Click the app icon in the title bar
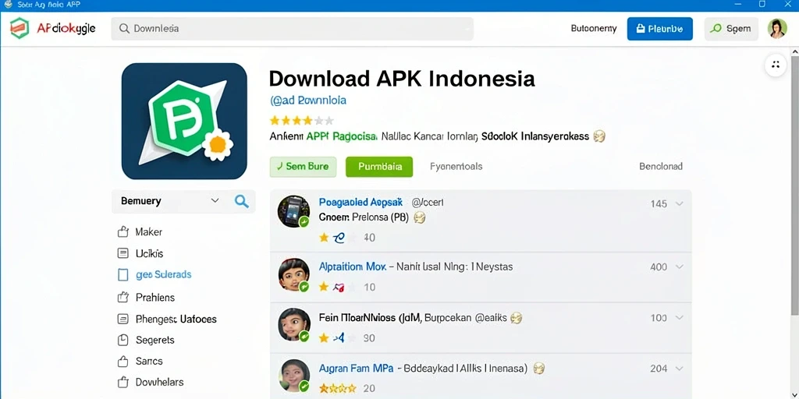This screenshot has height=399, width=799. pyautogui.click(x=6, y=5)
